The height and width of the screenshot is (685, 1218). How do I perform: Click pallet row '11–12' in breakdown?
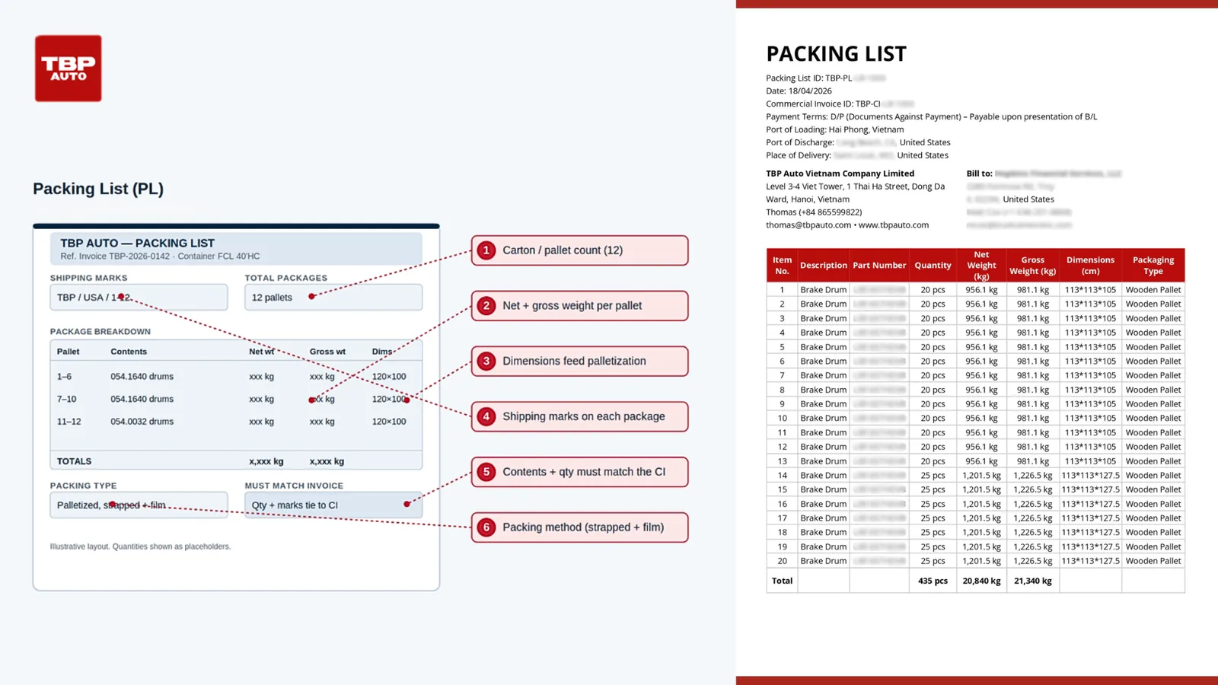[236, 422]
